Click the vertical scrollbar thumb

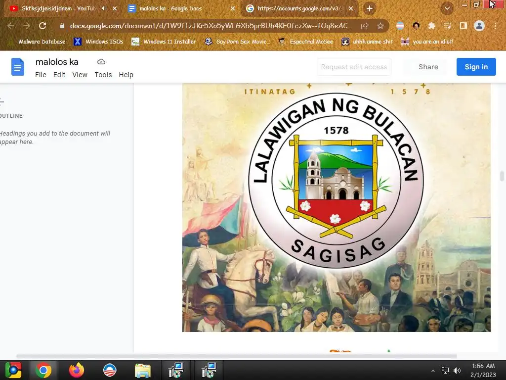(502, 177)
